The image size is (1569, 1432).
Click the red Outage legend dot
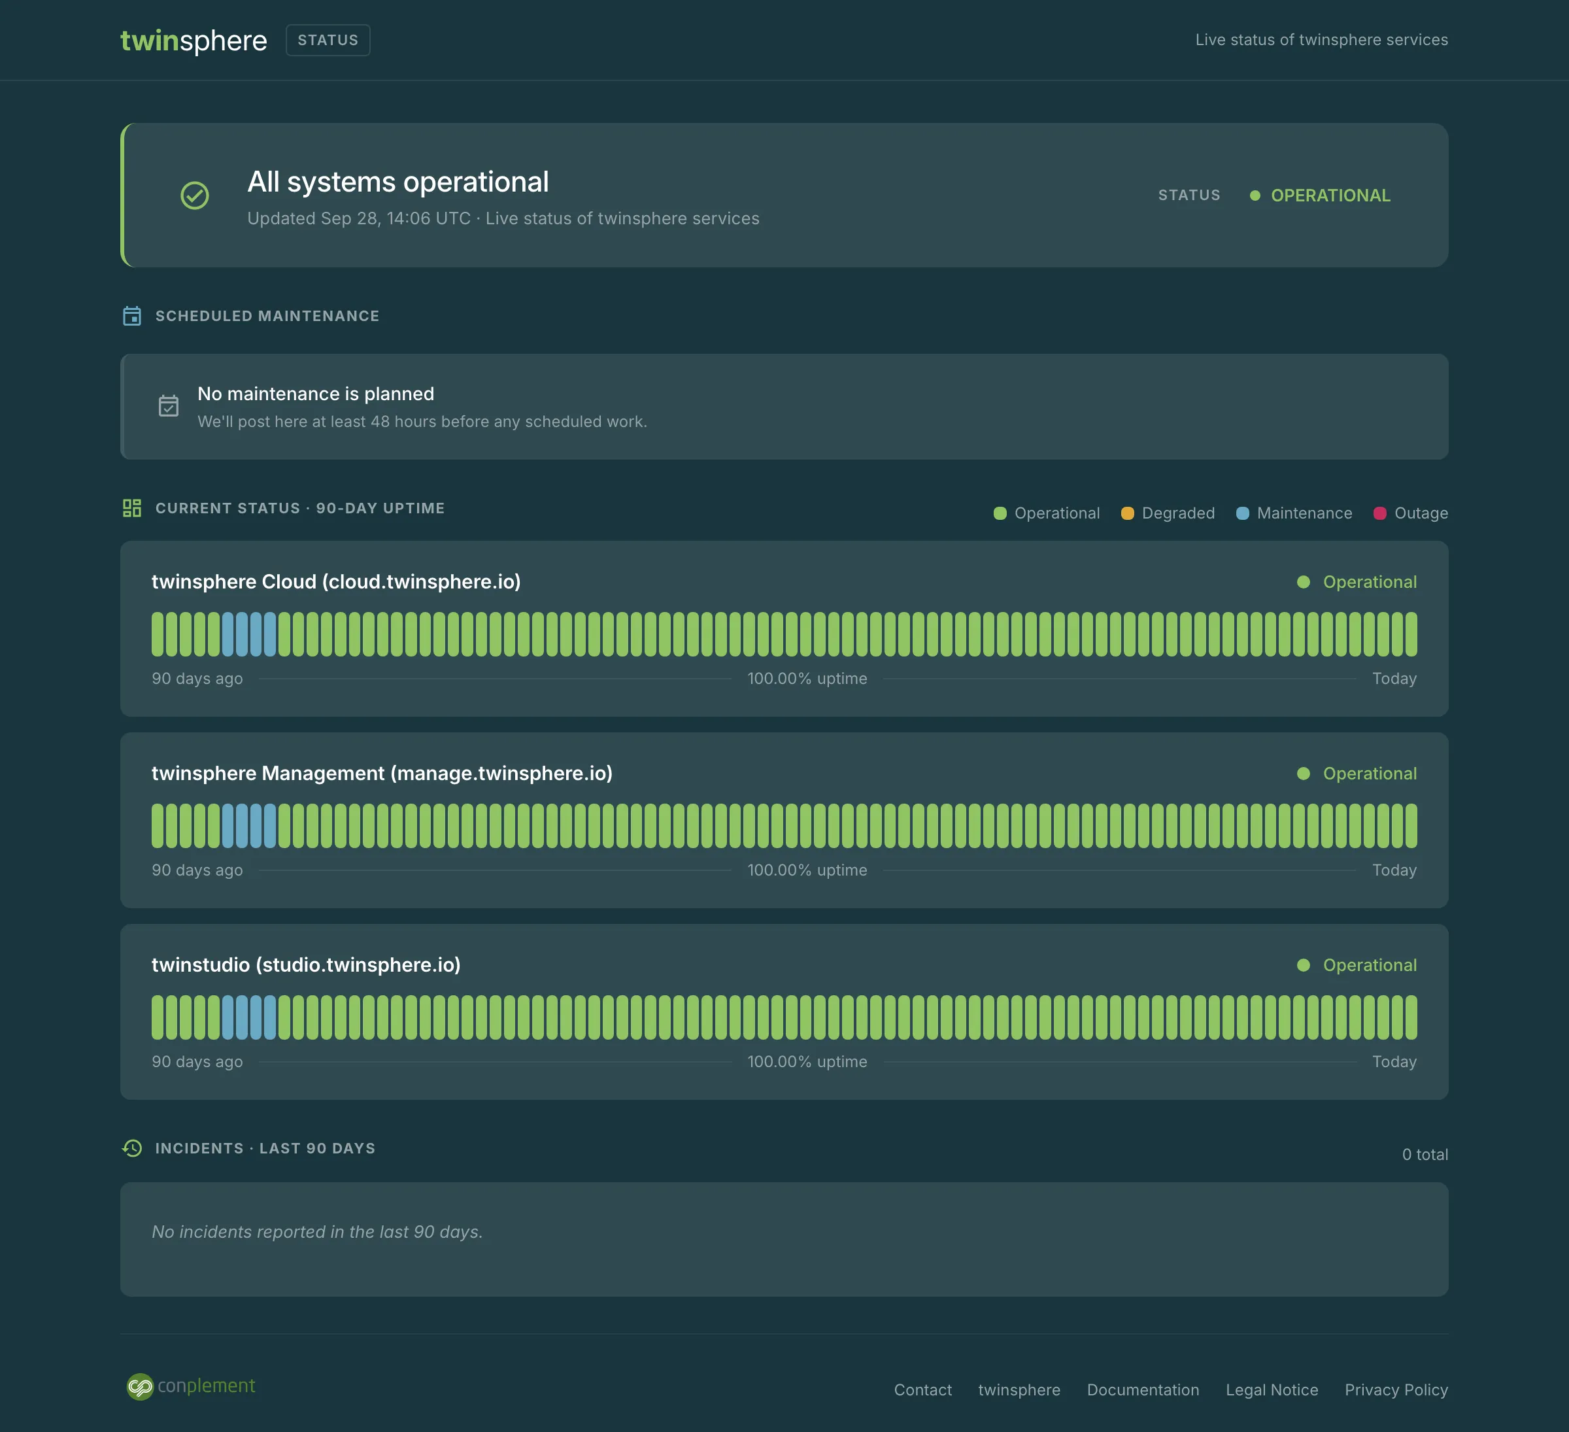coord(1380,514)
